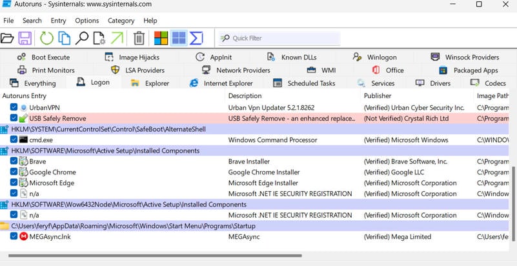
Task: Click the Brave installer entry icon
Action: (x=23, y=161)
